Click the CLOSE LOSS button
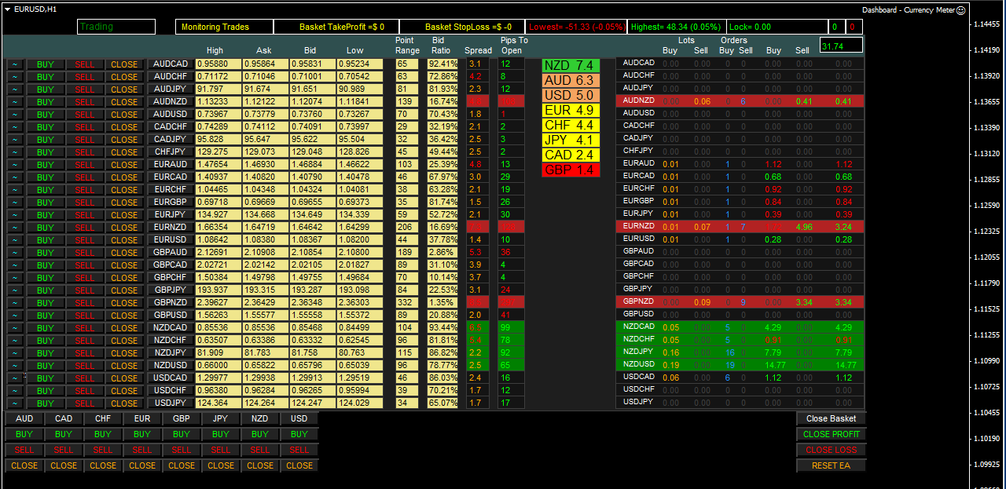Viewport: 1006px width, 489px height. (832, 450)
